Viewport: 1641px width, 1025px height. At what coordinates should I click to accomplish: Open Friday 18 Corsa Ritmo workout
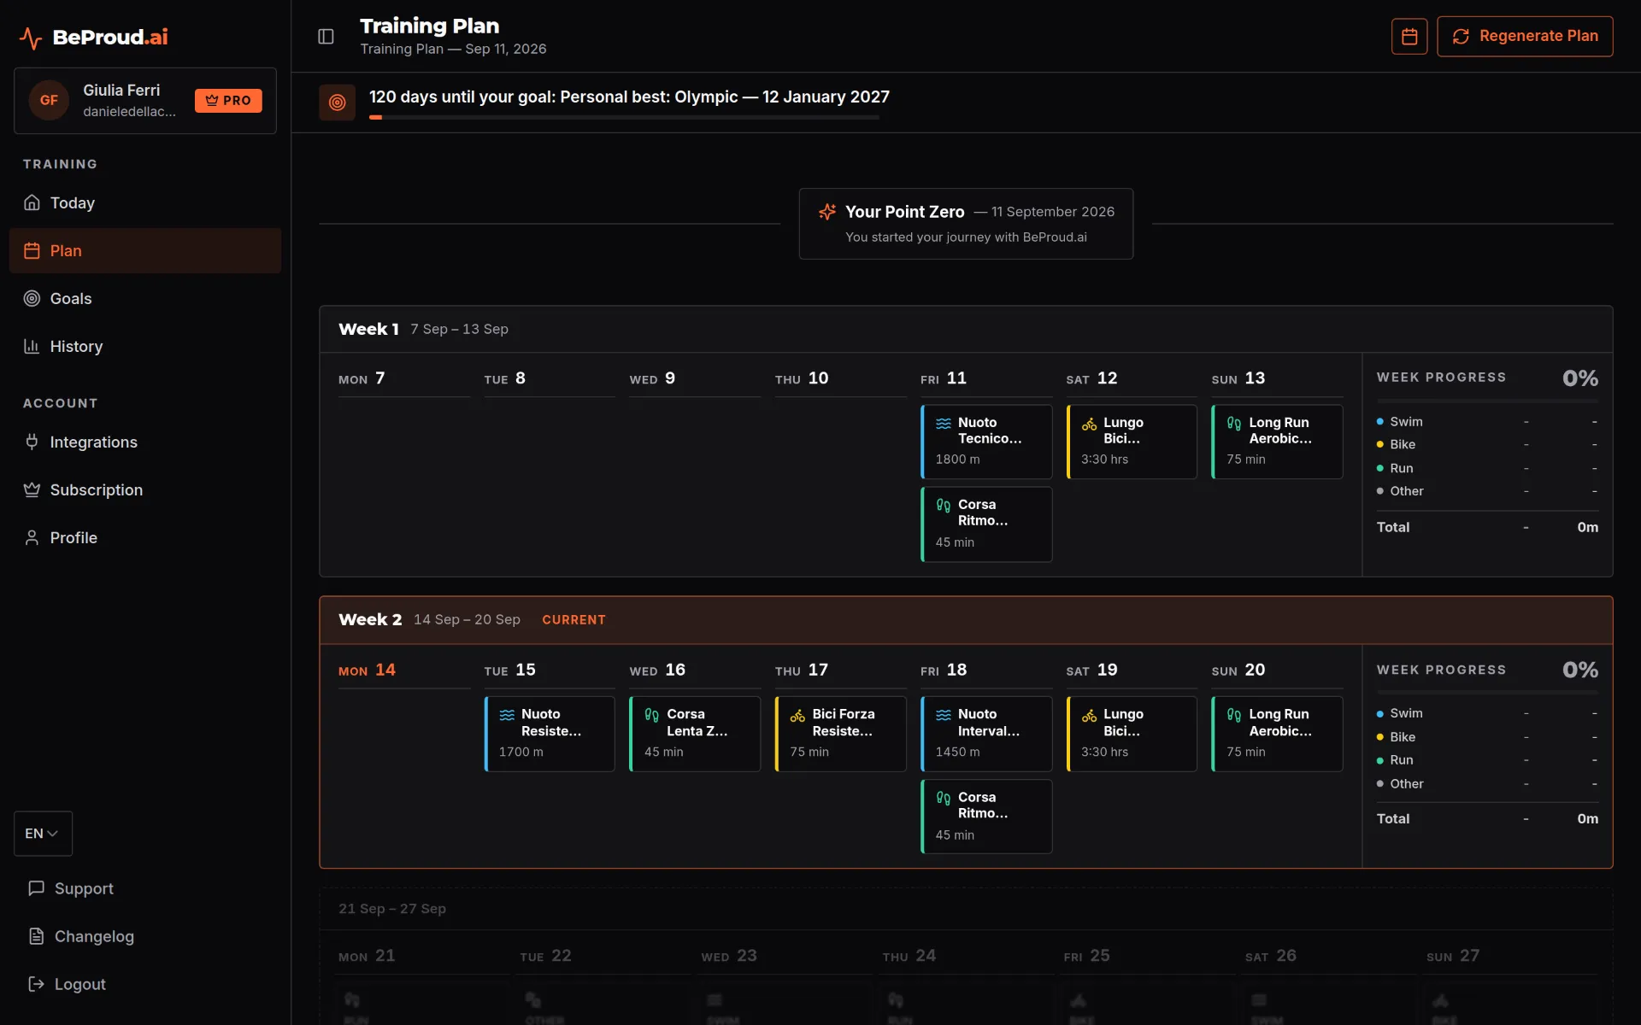point(986,816)
